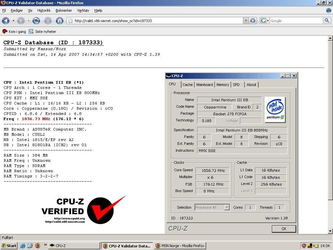The image size is (333, 250).
Task: Click the address bar URL field
Action: (x=158, y=21)
